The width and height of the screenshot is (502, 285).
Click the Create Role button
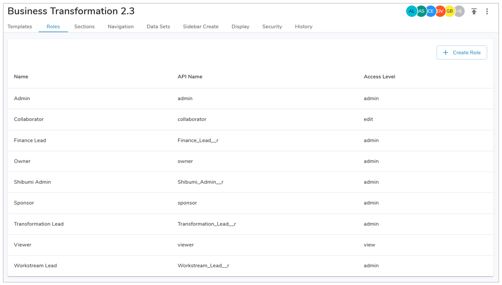click(462, 53)
